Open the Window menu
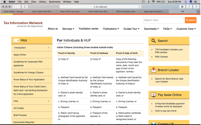Viewport: 201px width, 125px height. 67,2
